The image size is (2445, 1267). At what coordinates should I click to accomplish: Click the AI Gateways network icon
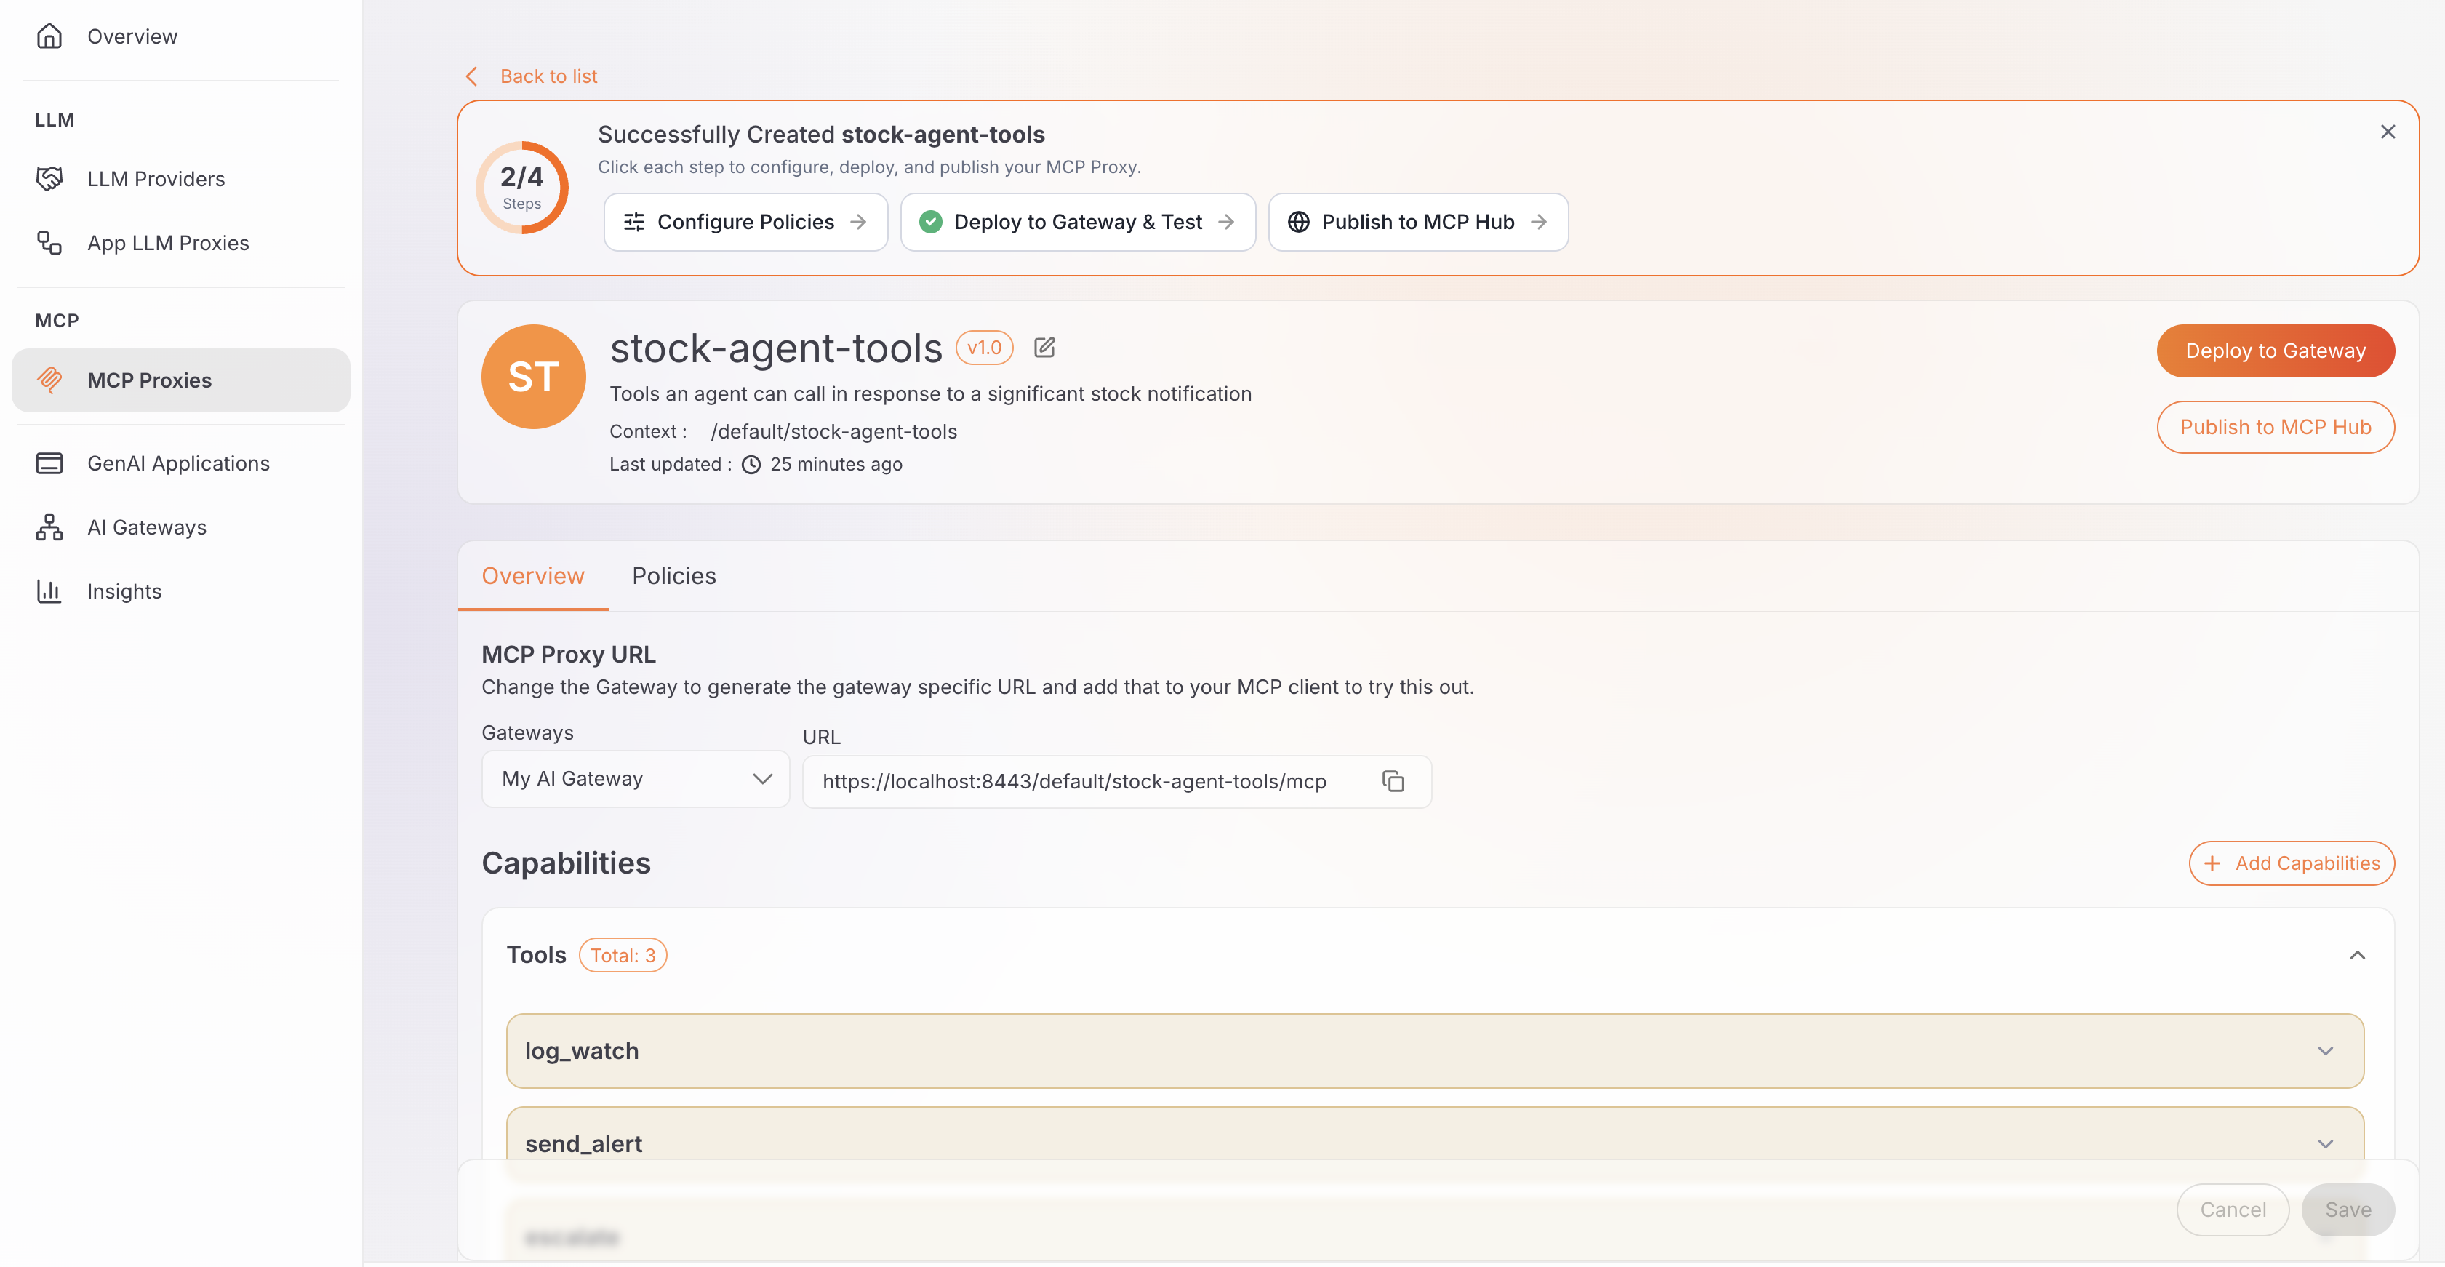49,527
